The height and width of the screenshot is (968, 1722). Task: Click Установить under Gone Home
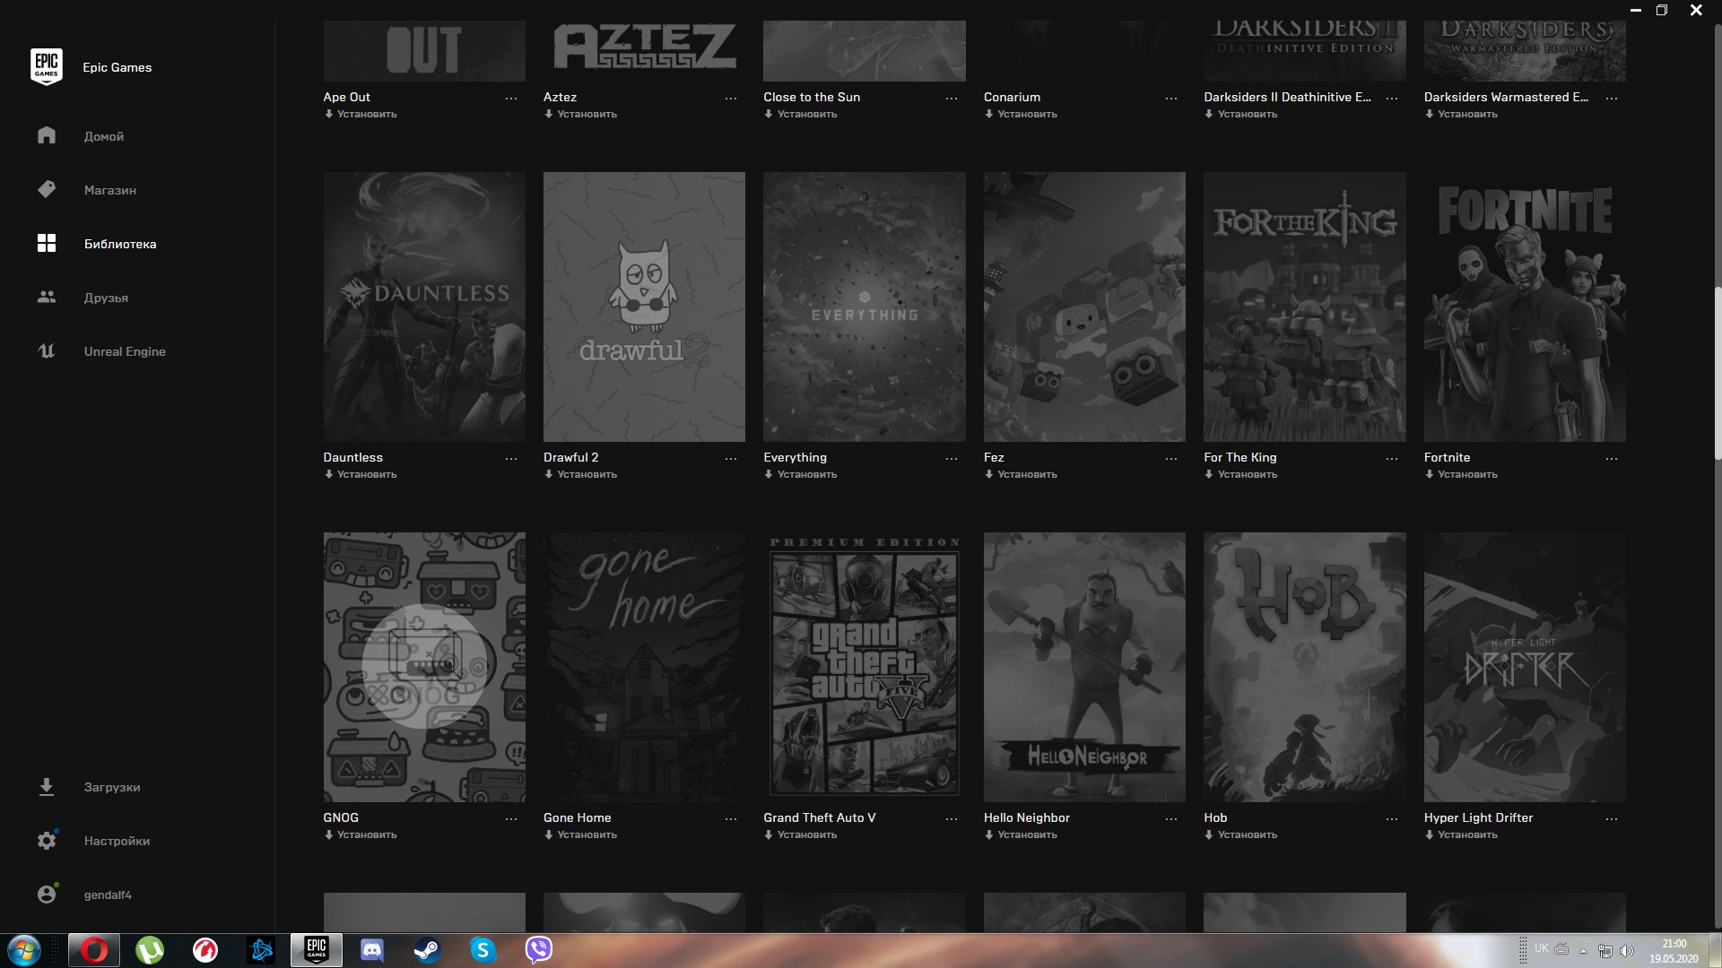point(580,834)
